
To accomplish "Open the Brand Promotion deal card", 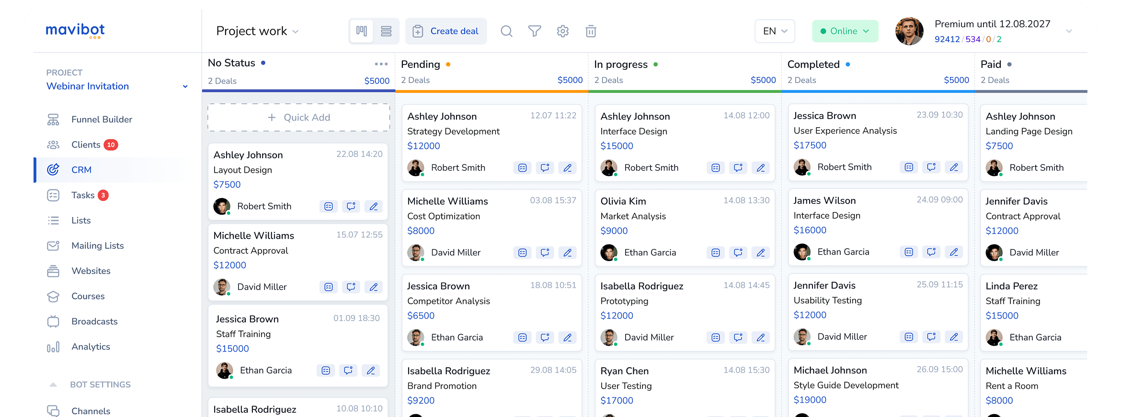I will 492,388.
